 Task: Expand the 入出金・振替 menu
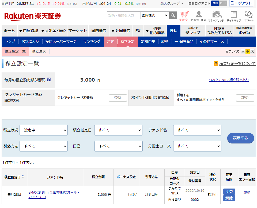coord(54,31)
